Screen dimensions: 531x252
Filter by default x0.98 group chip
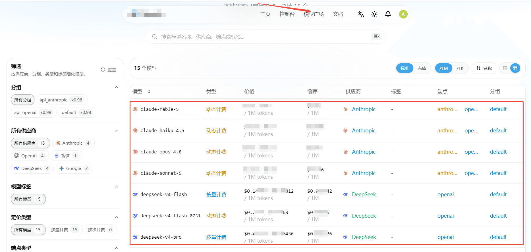coord(77,113)
